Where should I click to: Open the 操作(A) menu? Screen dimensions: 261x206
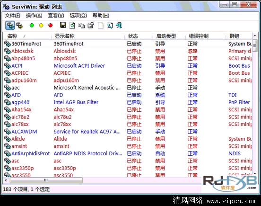(x=34, y=16)
